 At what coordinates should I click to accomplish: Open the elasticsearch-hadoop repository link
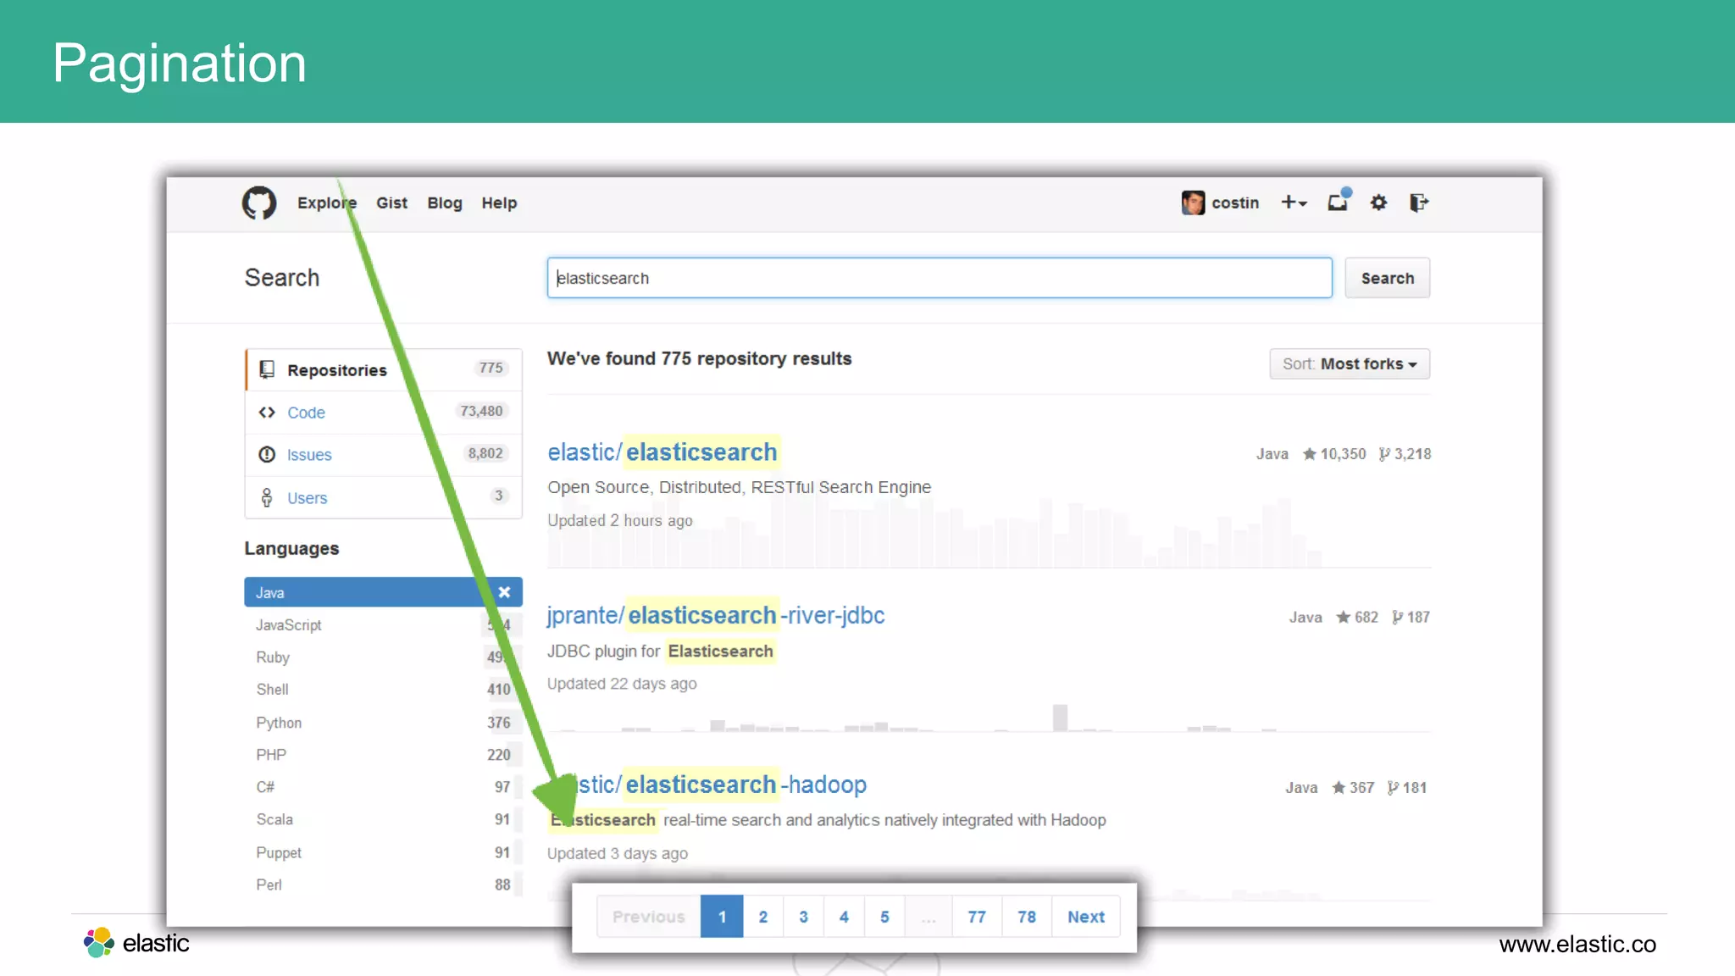click(720, 785)
